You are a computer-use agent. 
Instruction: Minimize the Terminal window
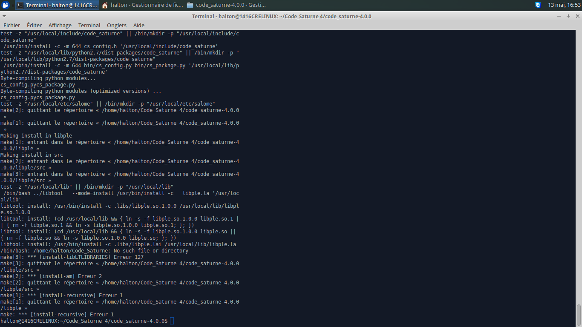[559, 16]
